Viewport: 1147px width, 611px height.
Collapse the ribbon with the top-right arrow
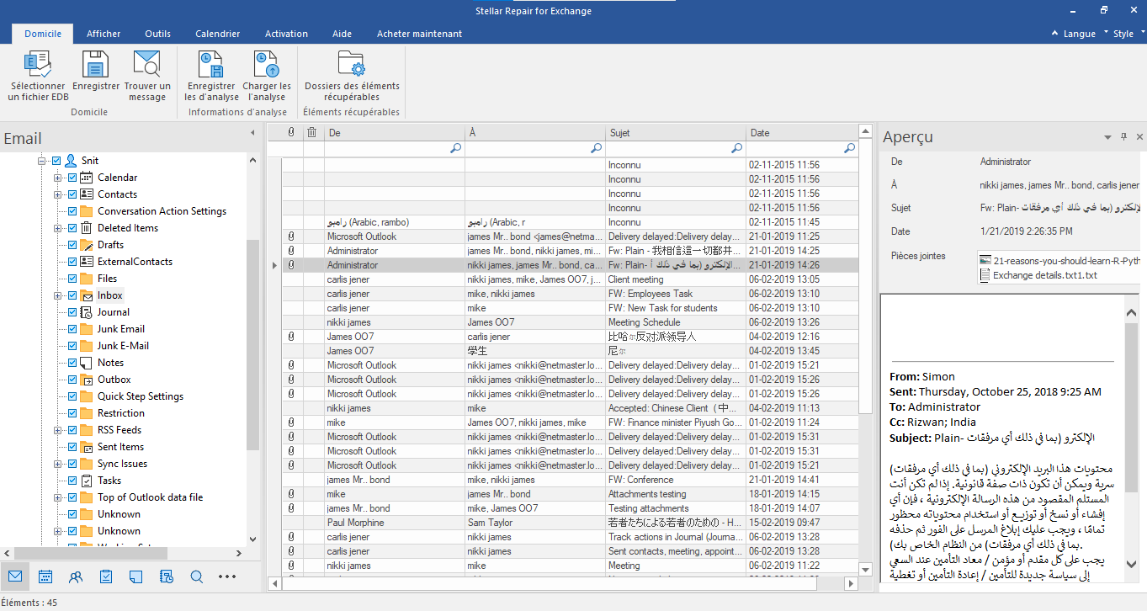tap(1054, 34)
